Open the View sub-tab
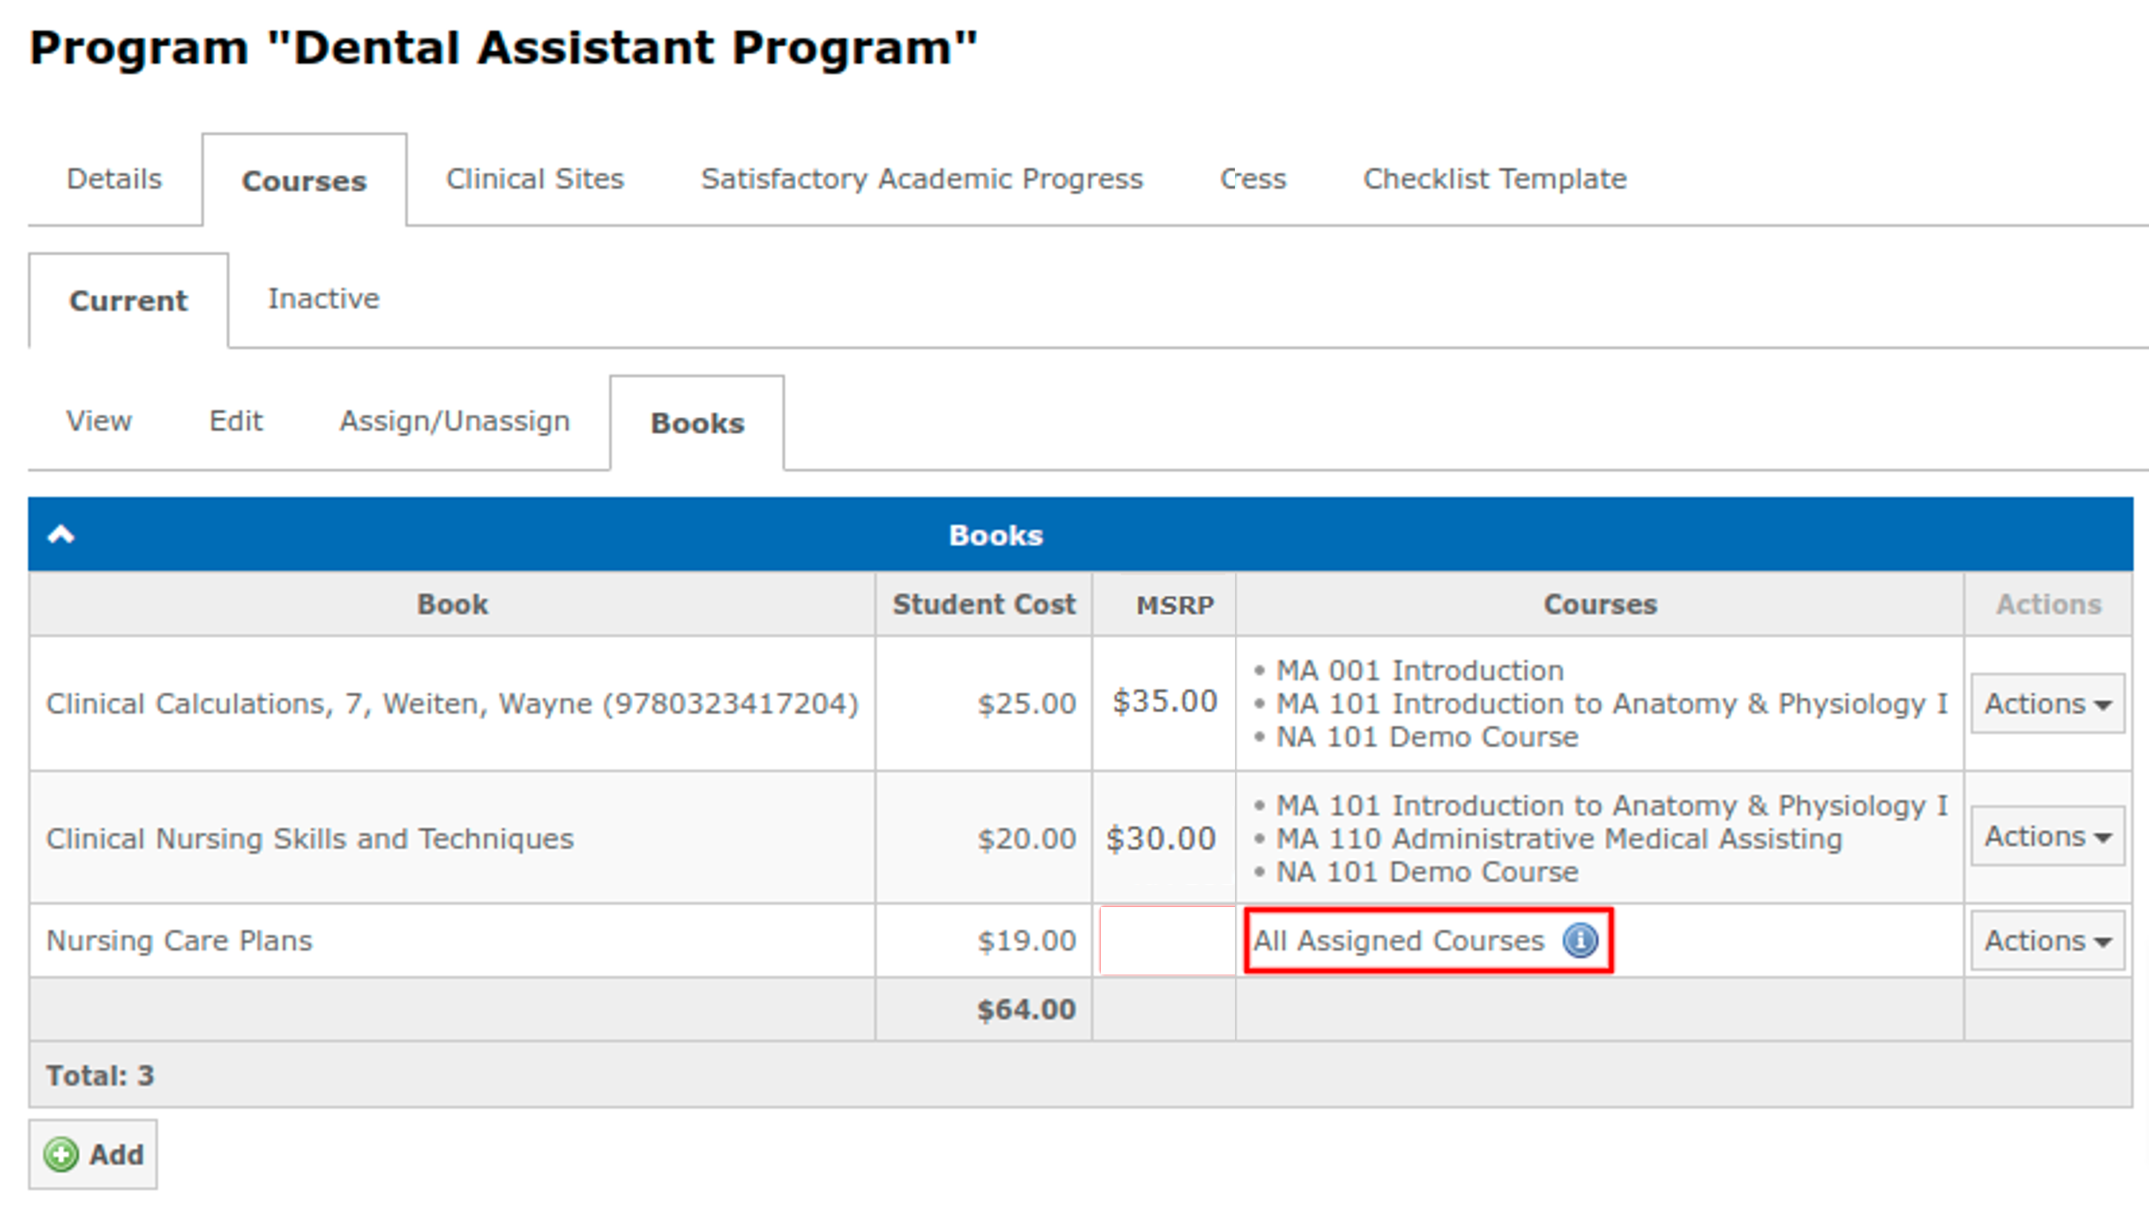 pos(99,421)
